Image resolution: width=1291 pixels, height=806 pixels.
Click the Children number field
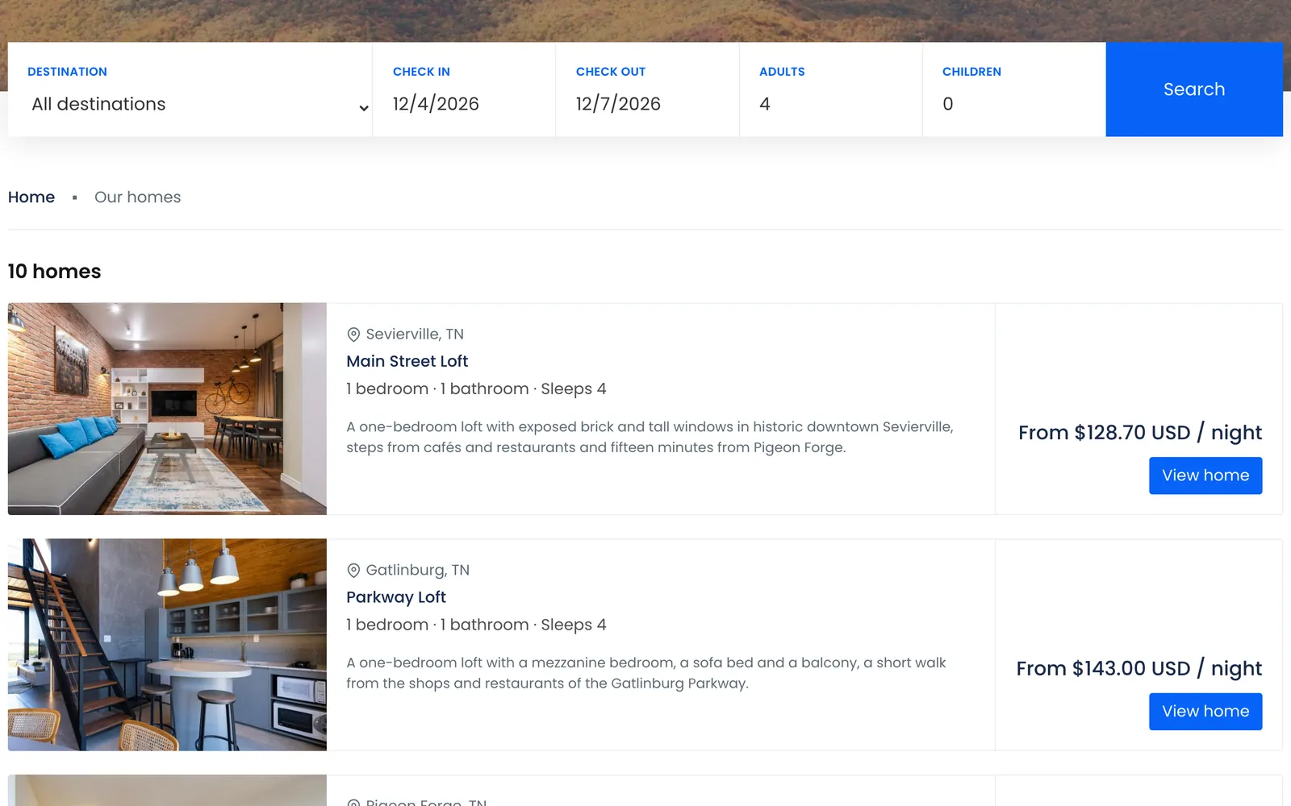click(1013, 104)
